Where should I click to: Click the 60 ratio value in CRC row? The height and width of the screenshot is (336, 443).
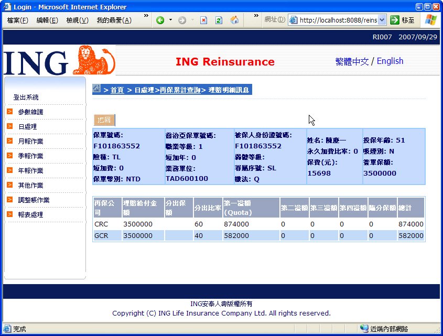pyautogui.click(x=199, y=224)
